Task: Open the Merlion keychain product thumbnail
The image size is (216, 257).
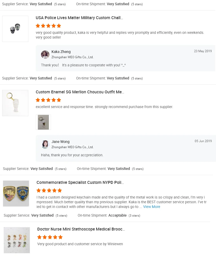Action: [15, 103]
